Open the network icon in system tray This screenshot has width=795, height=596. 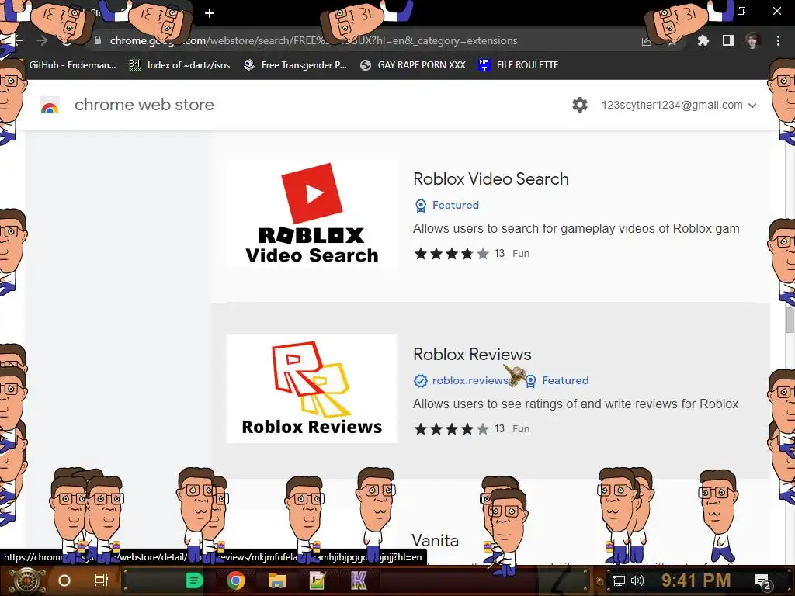click(x=619, y=580)
